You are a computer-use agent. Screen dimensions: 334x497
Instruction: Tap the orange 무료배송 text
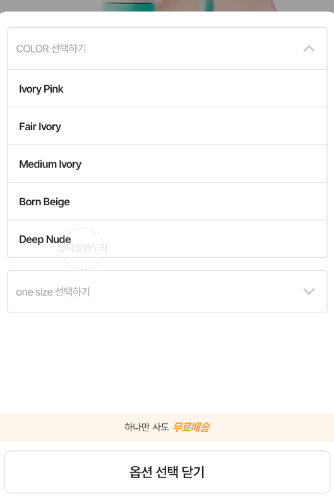[x=191, y=427]
